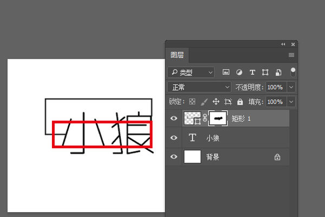
Task: Click the 填充 label
Action: (x=256, y=102)
